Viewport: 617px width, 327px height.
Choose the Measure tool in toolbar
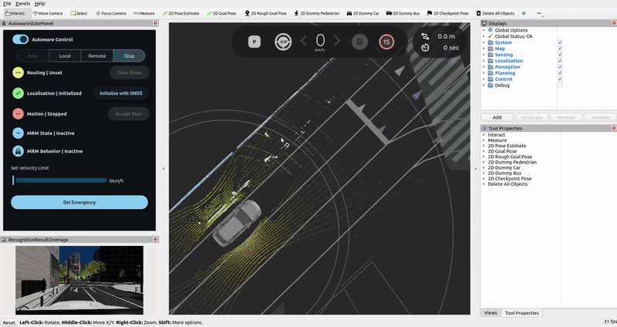(x=144, y=13)
